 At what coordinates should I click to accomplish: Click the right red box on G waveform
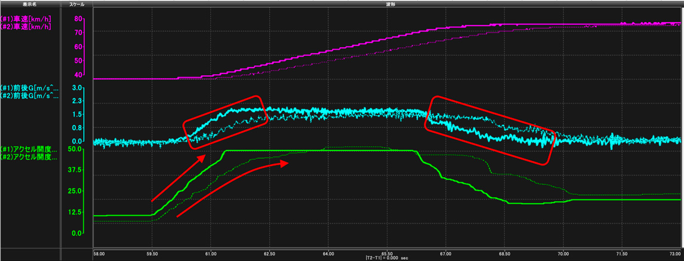pos(490,130)
